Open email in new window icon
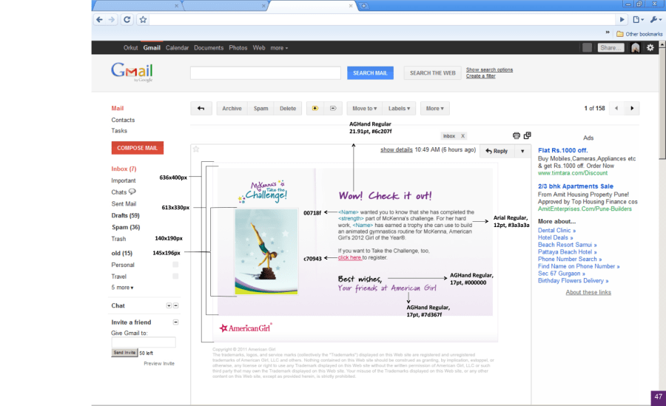Screen dimensions: 666x406 click(x=527, y=136)
